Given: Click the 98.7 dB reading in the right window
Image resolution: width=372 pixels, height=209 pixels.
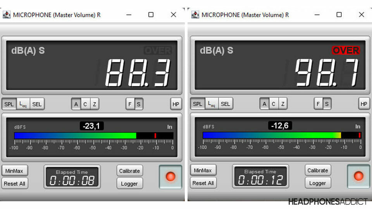Looking at the screenshot, I should (x=327, y=72).
